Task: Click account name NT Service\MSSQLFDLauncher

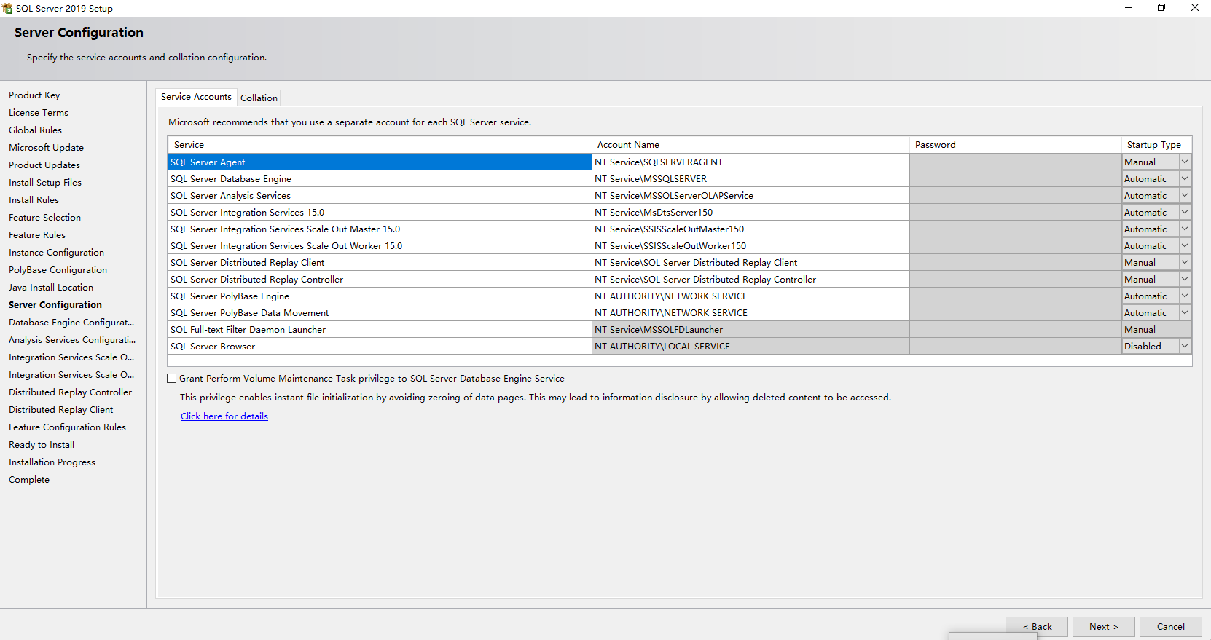Action: (x=750, y=329)
